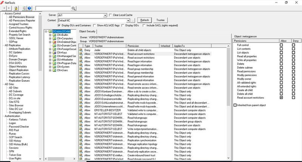Select the Object Security tab
This screenshot has width=302, height=162.
[87, 31]
